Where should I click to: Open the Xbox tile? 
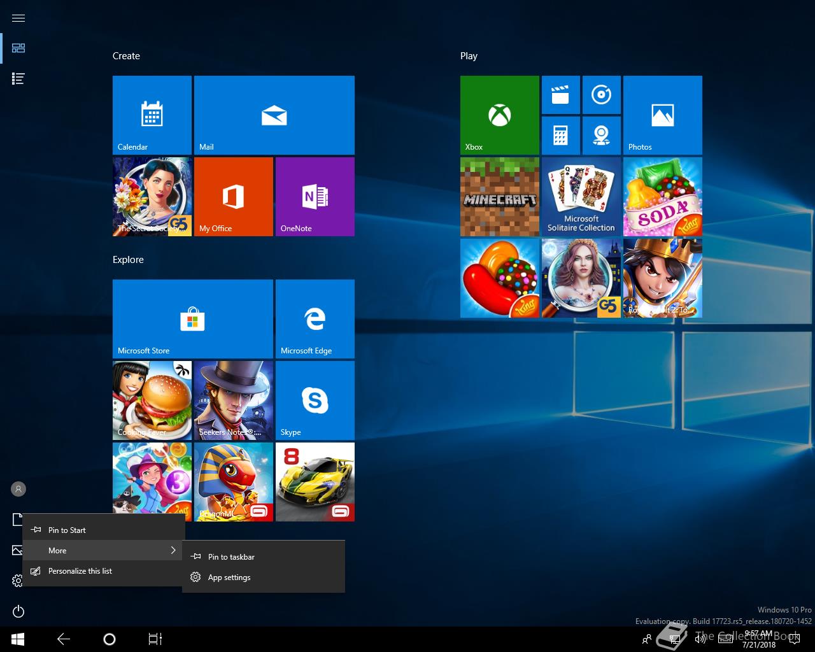tap(500, 115)
